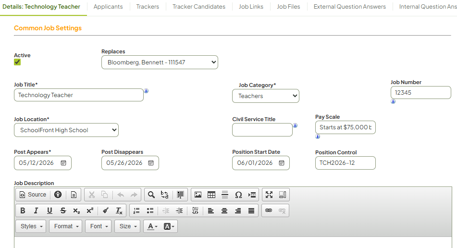Align text left icon
Screen dimensions: 457x248
[x=211, y=211]
